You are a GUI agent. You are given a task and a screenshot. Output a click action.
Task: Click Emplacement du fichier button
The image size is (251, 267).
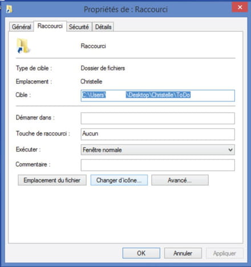pos(52,180)
